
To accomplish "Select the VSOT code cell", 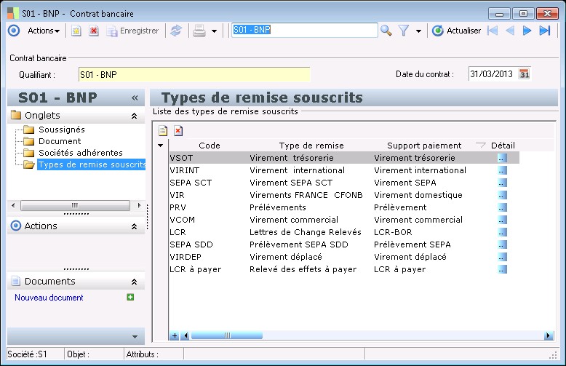I will 181,158.
